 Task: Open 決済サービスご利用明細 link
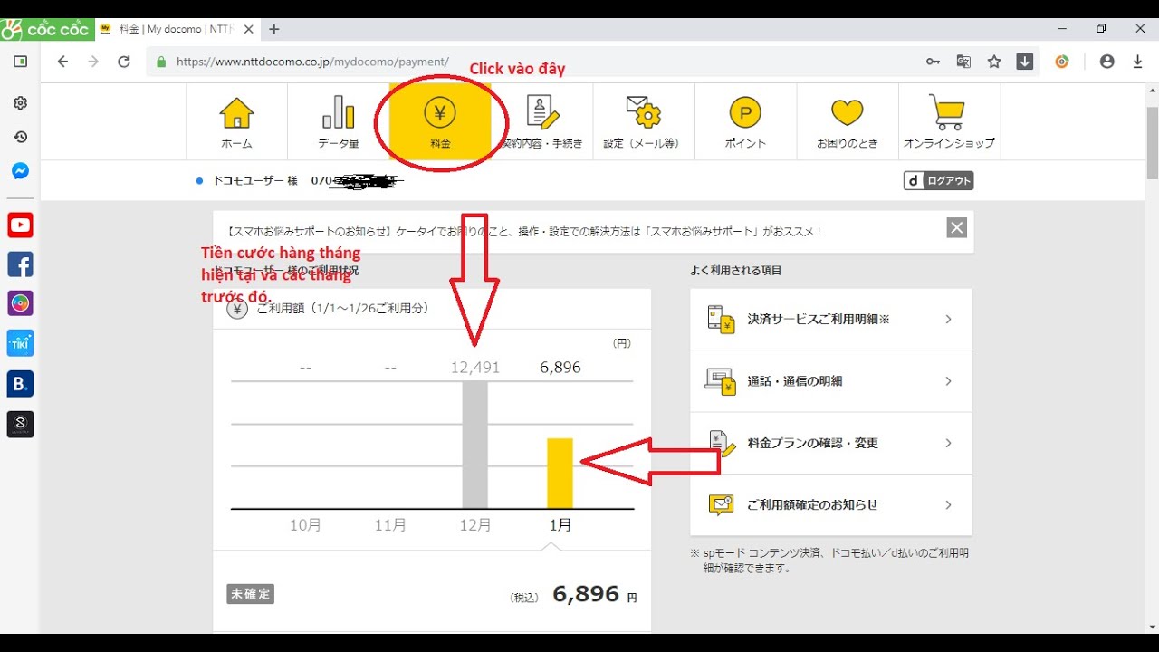[830, 319]
